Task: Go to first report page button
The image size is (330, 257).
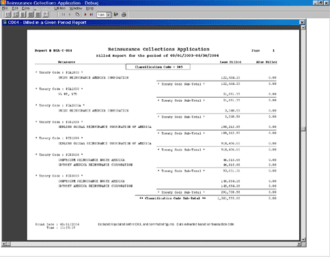Action: pos(64,14)
